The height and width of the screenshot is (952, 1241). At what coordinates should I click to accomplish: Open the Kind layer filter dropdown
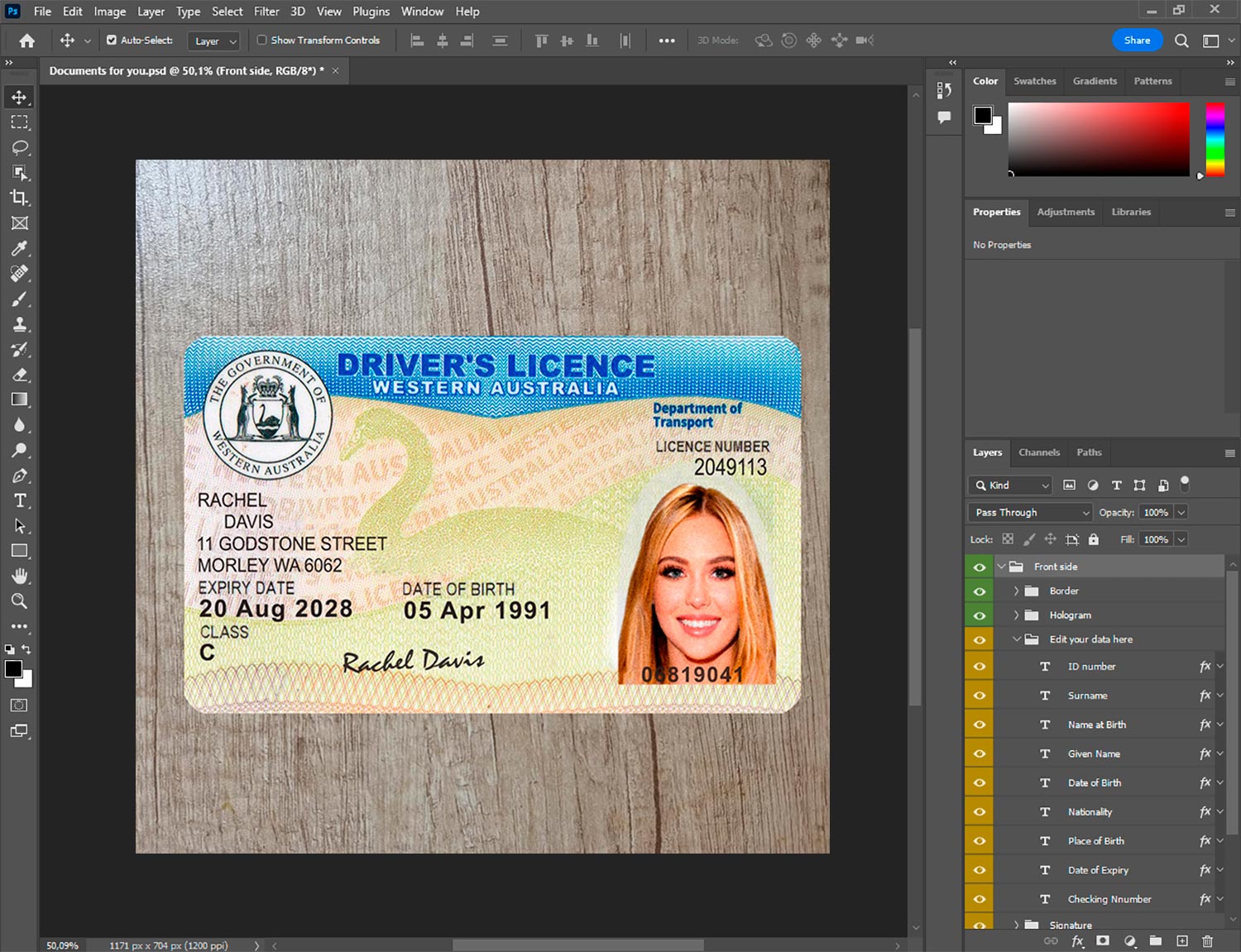click(1009, 486)
